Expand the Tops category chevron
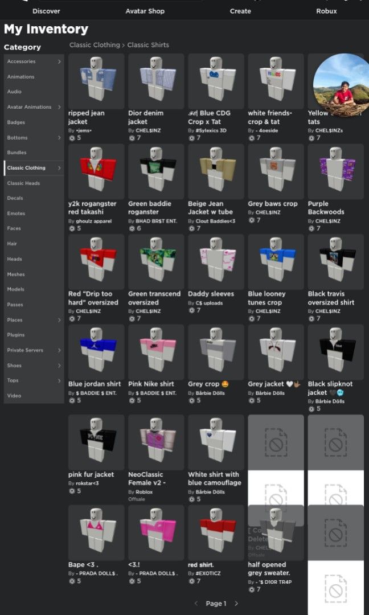 click(59, 380)
